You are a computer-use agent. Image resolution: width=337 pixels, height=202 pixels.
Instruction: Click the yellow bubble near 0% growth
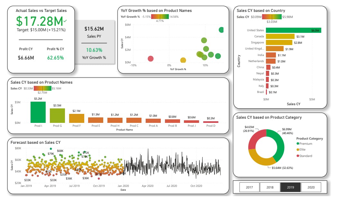point(183,60)
